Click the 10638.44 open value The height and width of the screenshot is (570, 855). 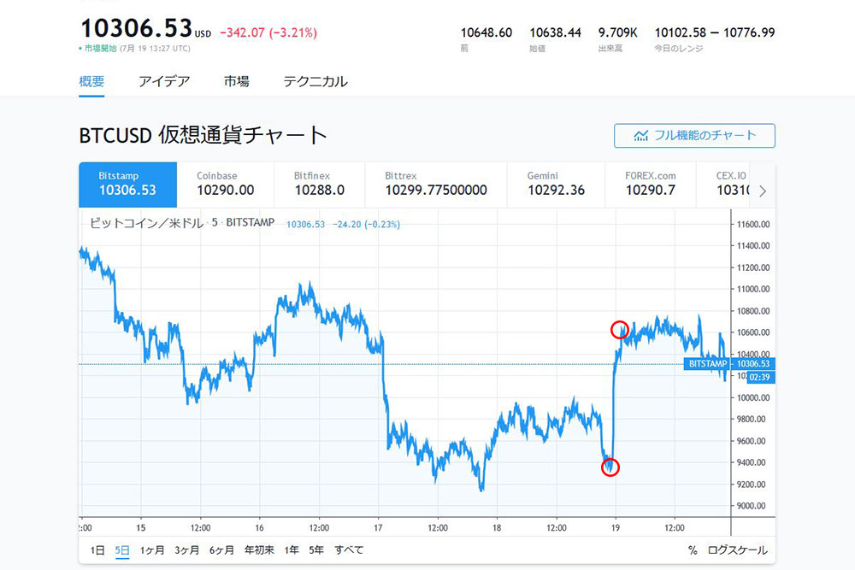[x=555, y=32]
